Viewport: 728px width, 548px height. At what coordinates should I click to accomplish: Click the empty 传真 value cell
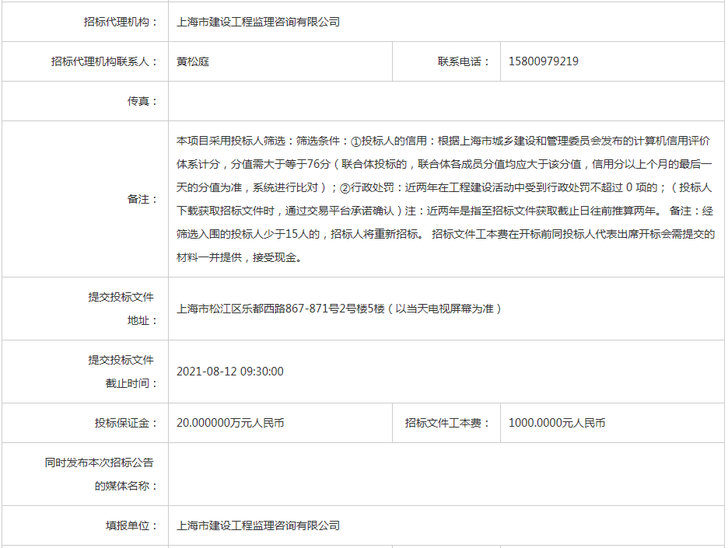point(446,101)
